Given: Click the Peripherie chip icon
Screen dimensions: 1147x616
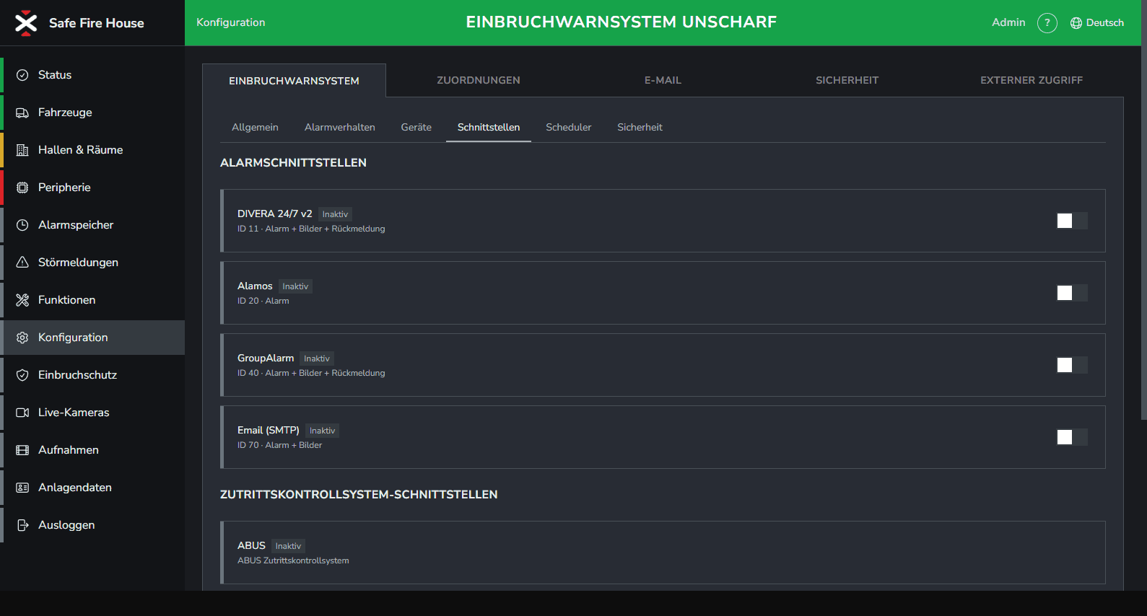Looking at the screenshot, I should coord(22,188).
